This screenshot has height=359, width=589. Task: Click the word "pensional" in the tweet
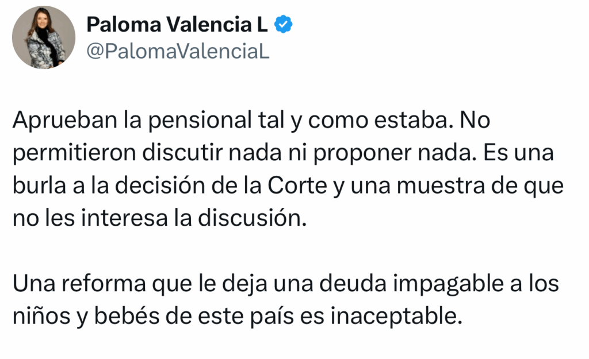coord(200,121)
